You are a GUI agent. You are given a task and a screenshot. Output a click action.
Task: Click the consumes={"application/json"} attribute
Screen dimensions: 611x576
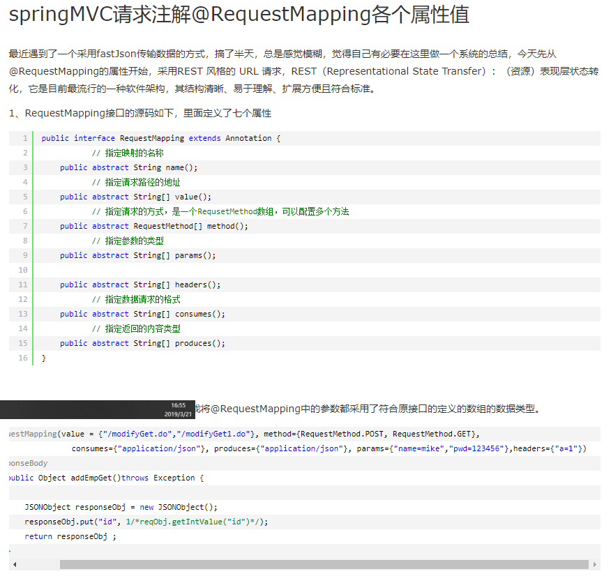click(x=139, y=448)
